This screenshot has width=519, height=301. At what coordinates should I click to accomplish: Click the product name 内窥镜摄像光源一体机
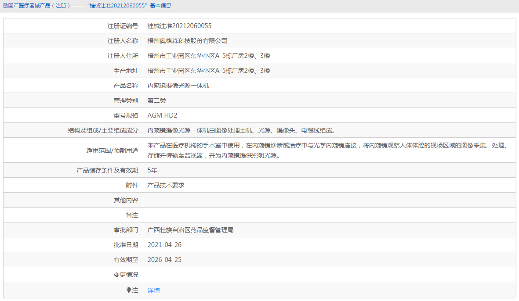(180, 85)
